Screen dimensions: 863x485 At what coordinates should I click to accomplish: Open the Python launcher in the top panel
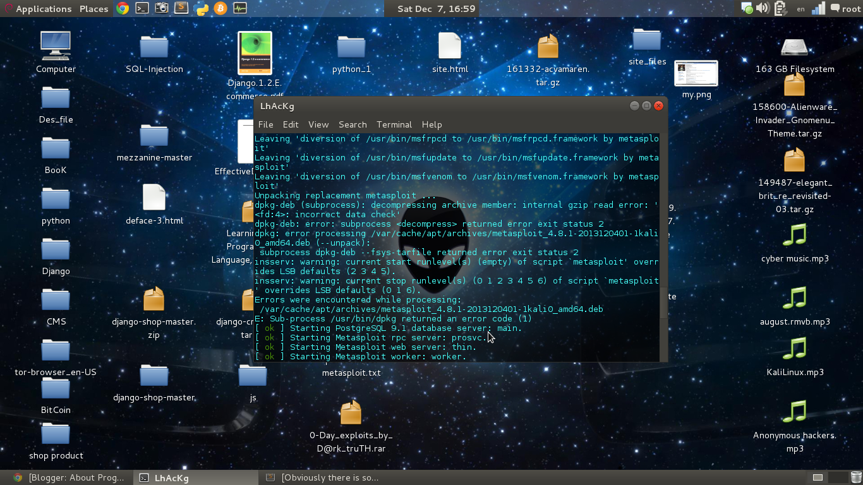pos(202,8)
